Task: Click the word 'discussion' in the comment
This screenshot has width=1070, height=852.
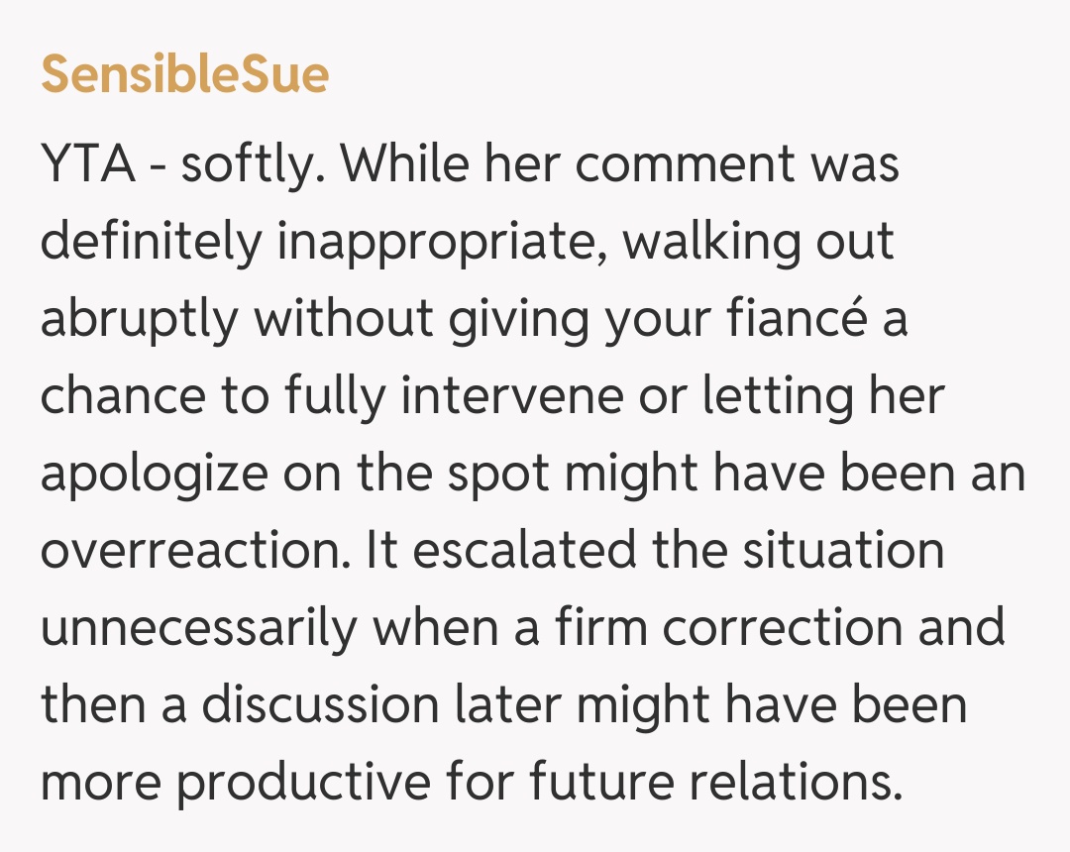Action: click(320, 705)
